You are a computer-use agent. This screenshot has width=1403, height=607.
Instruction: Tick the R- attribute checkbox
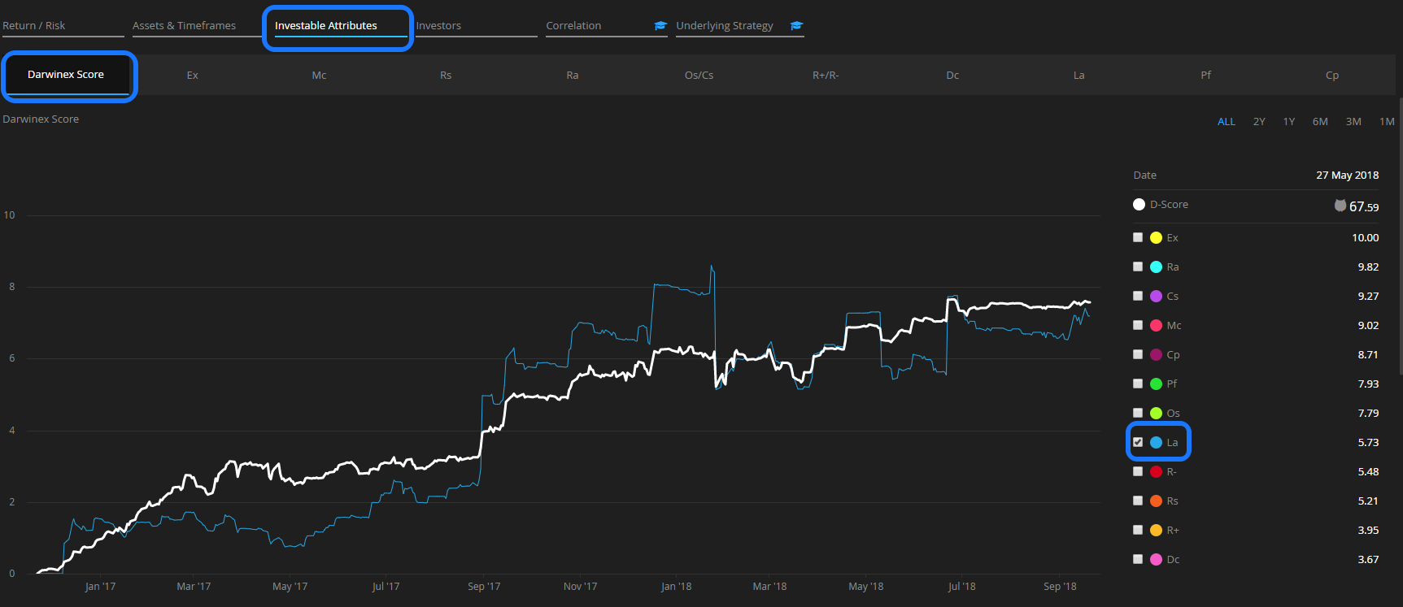click(1138, 471)
